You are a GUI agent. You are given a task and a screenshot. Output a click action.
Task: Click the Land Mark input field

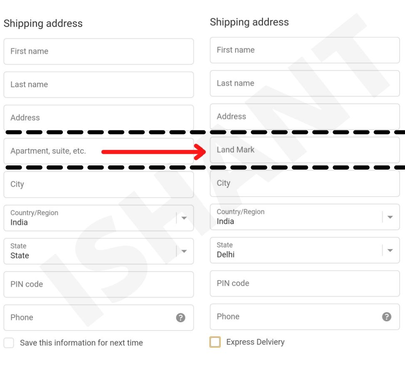[305, 150]
